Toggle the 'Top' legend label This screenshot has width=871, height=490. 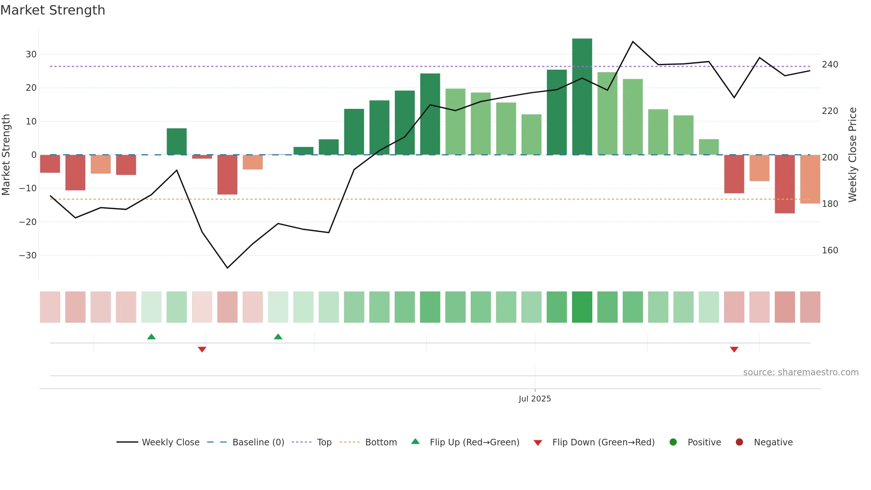(324, 442)
